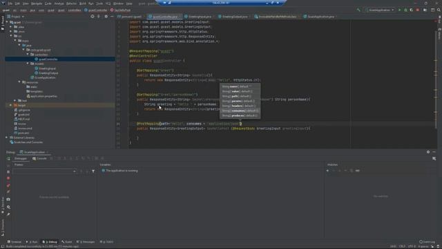
Task: Open Terminal tool window button
Action: click(x=14, y=242)
